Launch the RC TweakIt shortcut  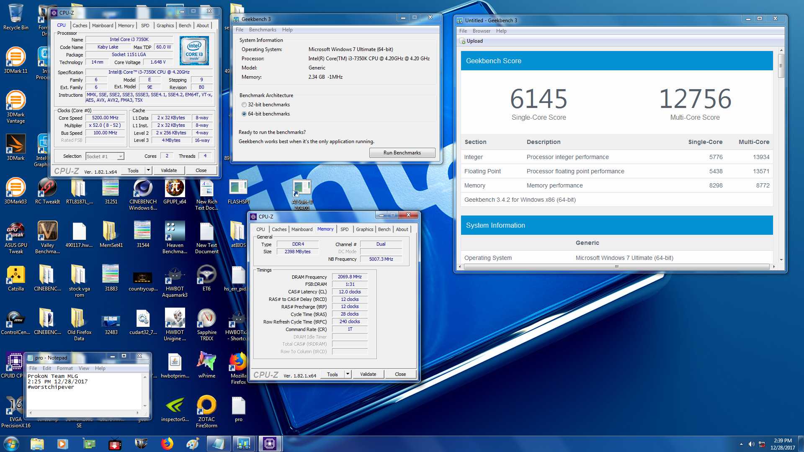click(x=47, y=192)
